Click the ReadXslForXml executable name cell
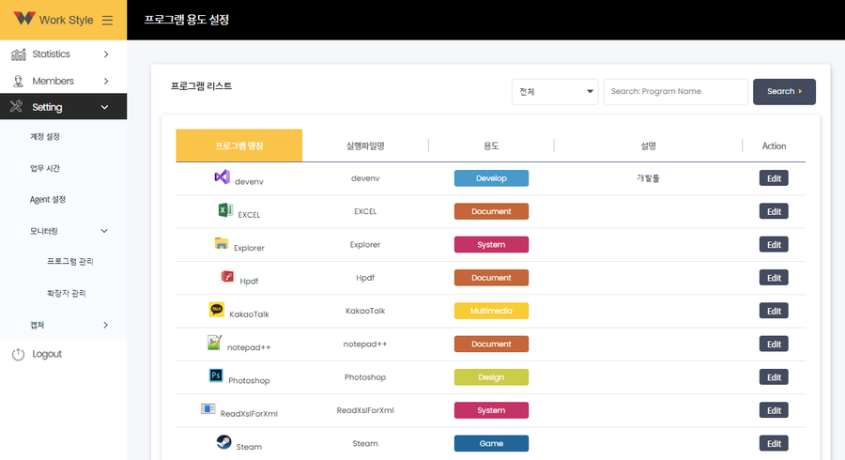 pos(365,410)
